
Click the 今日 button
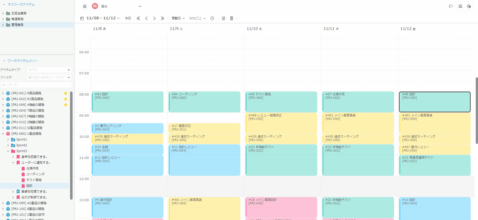(128, 18)
